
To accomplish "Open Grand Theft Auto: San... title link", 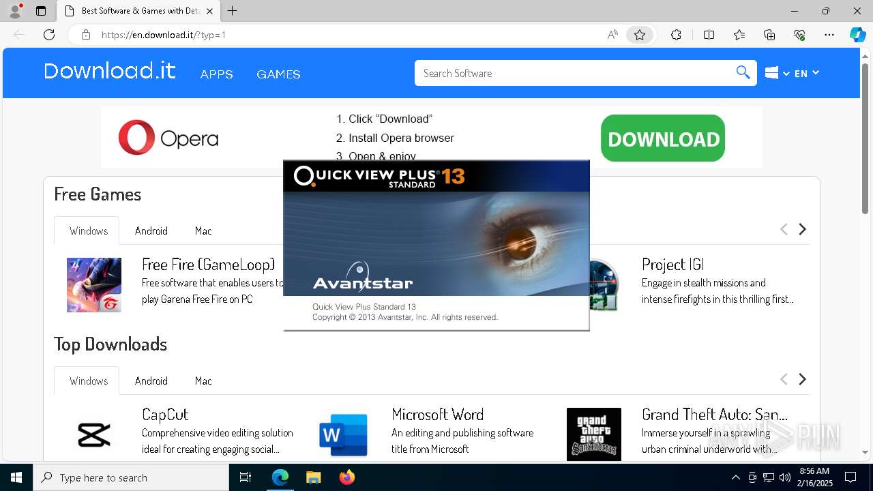I will point(715,414).
